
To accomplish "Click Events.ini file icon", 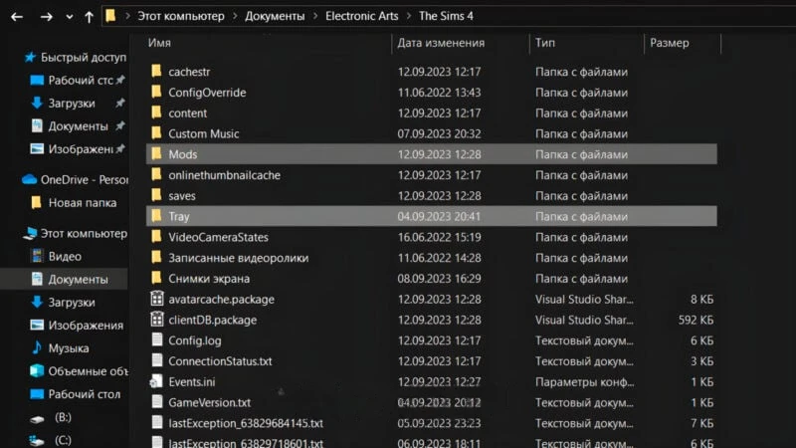I will point(156,381).
